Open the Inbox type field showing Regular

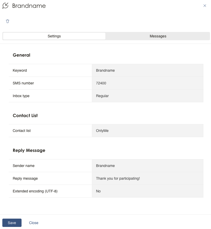point(147,96)
